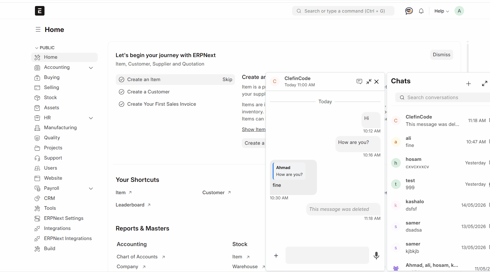Skip the Create an Item step

tap(227, 79)
